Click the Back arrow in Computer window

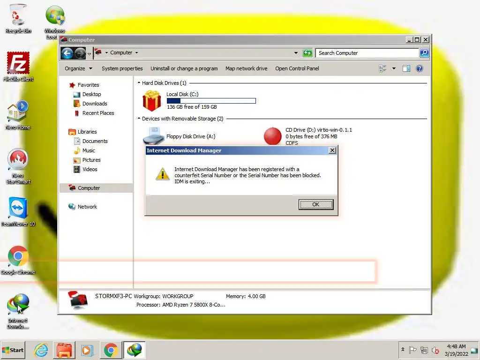(67, 53)
